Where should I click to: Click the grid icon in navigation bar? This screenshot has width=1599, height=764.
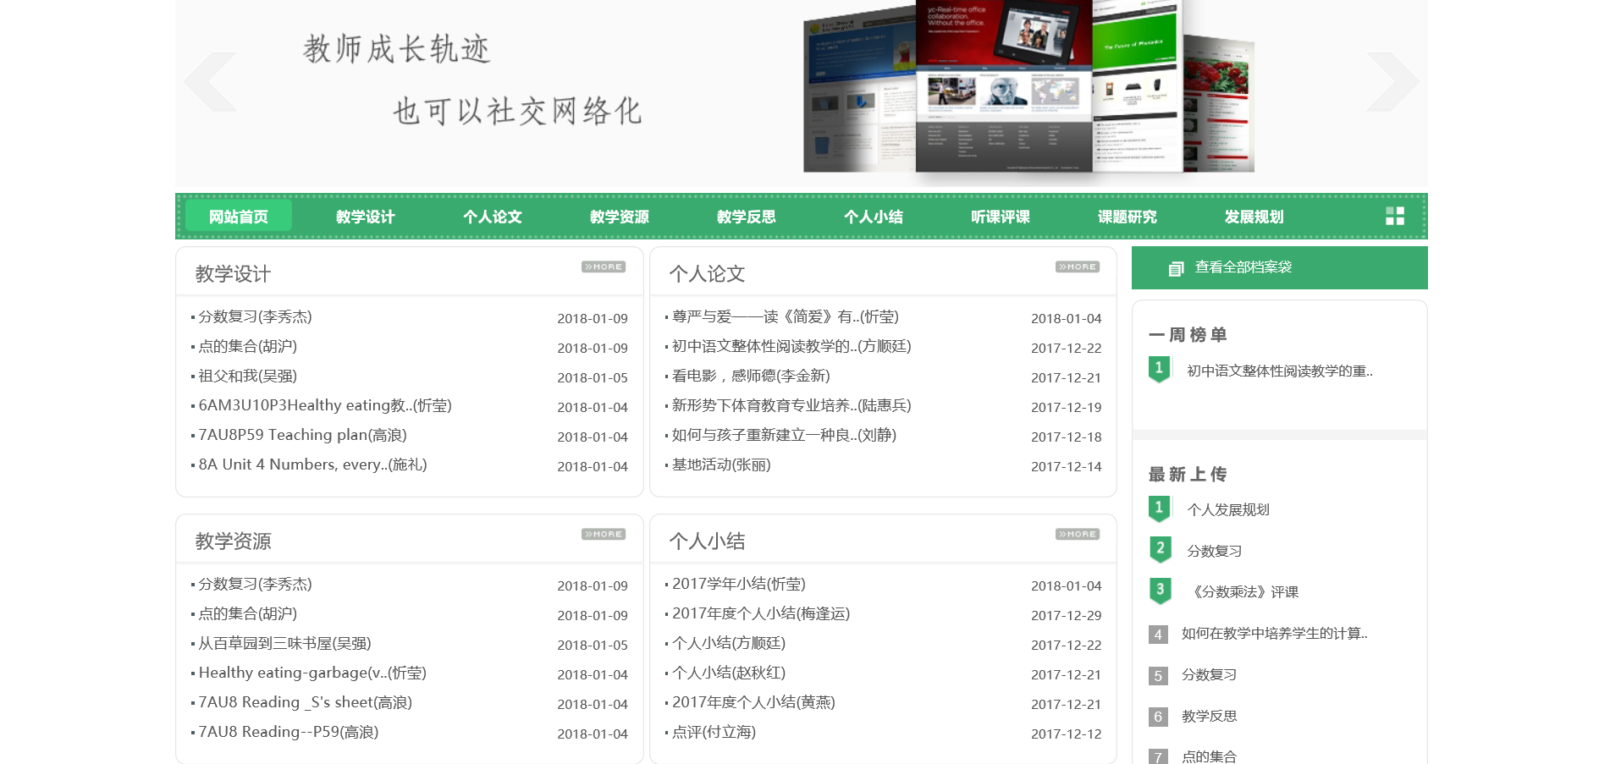pyautogui.click(x=1394, y=216)
